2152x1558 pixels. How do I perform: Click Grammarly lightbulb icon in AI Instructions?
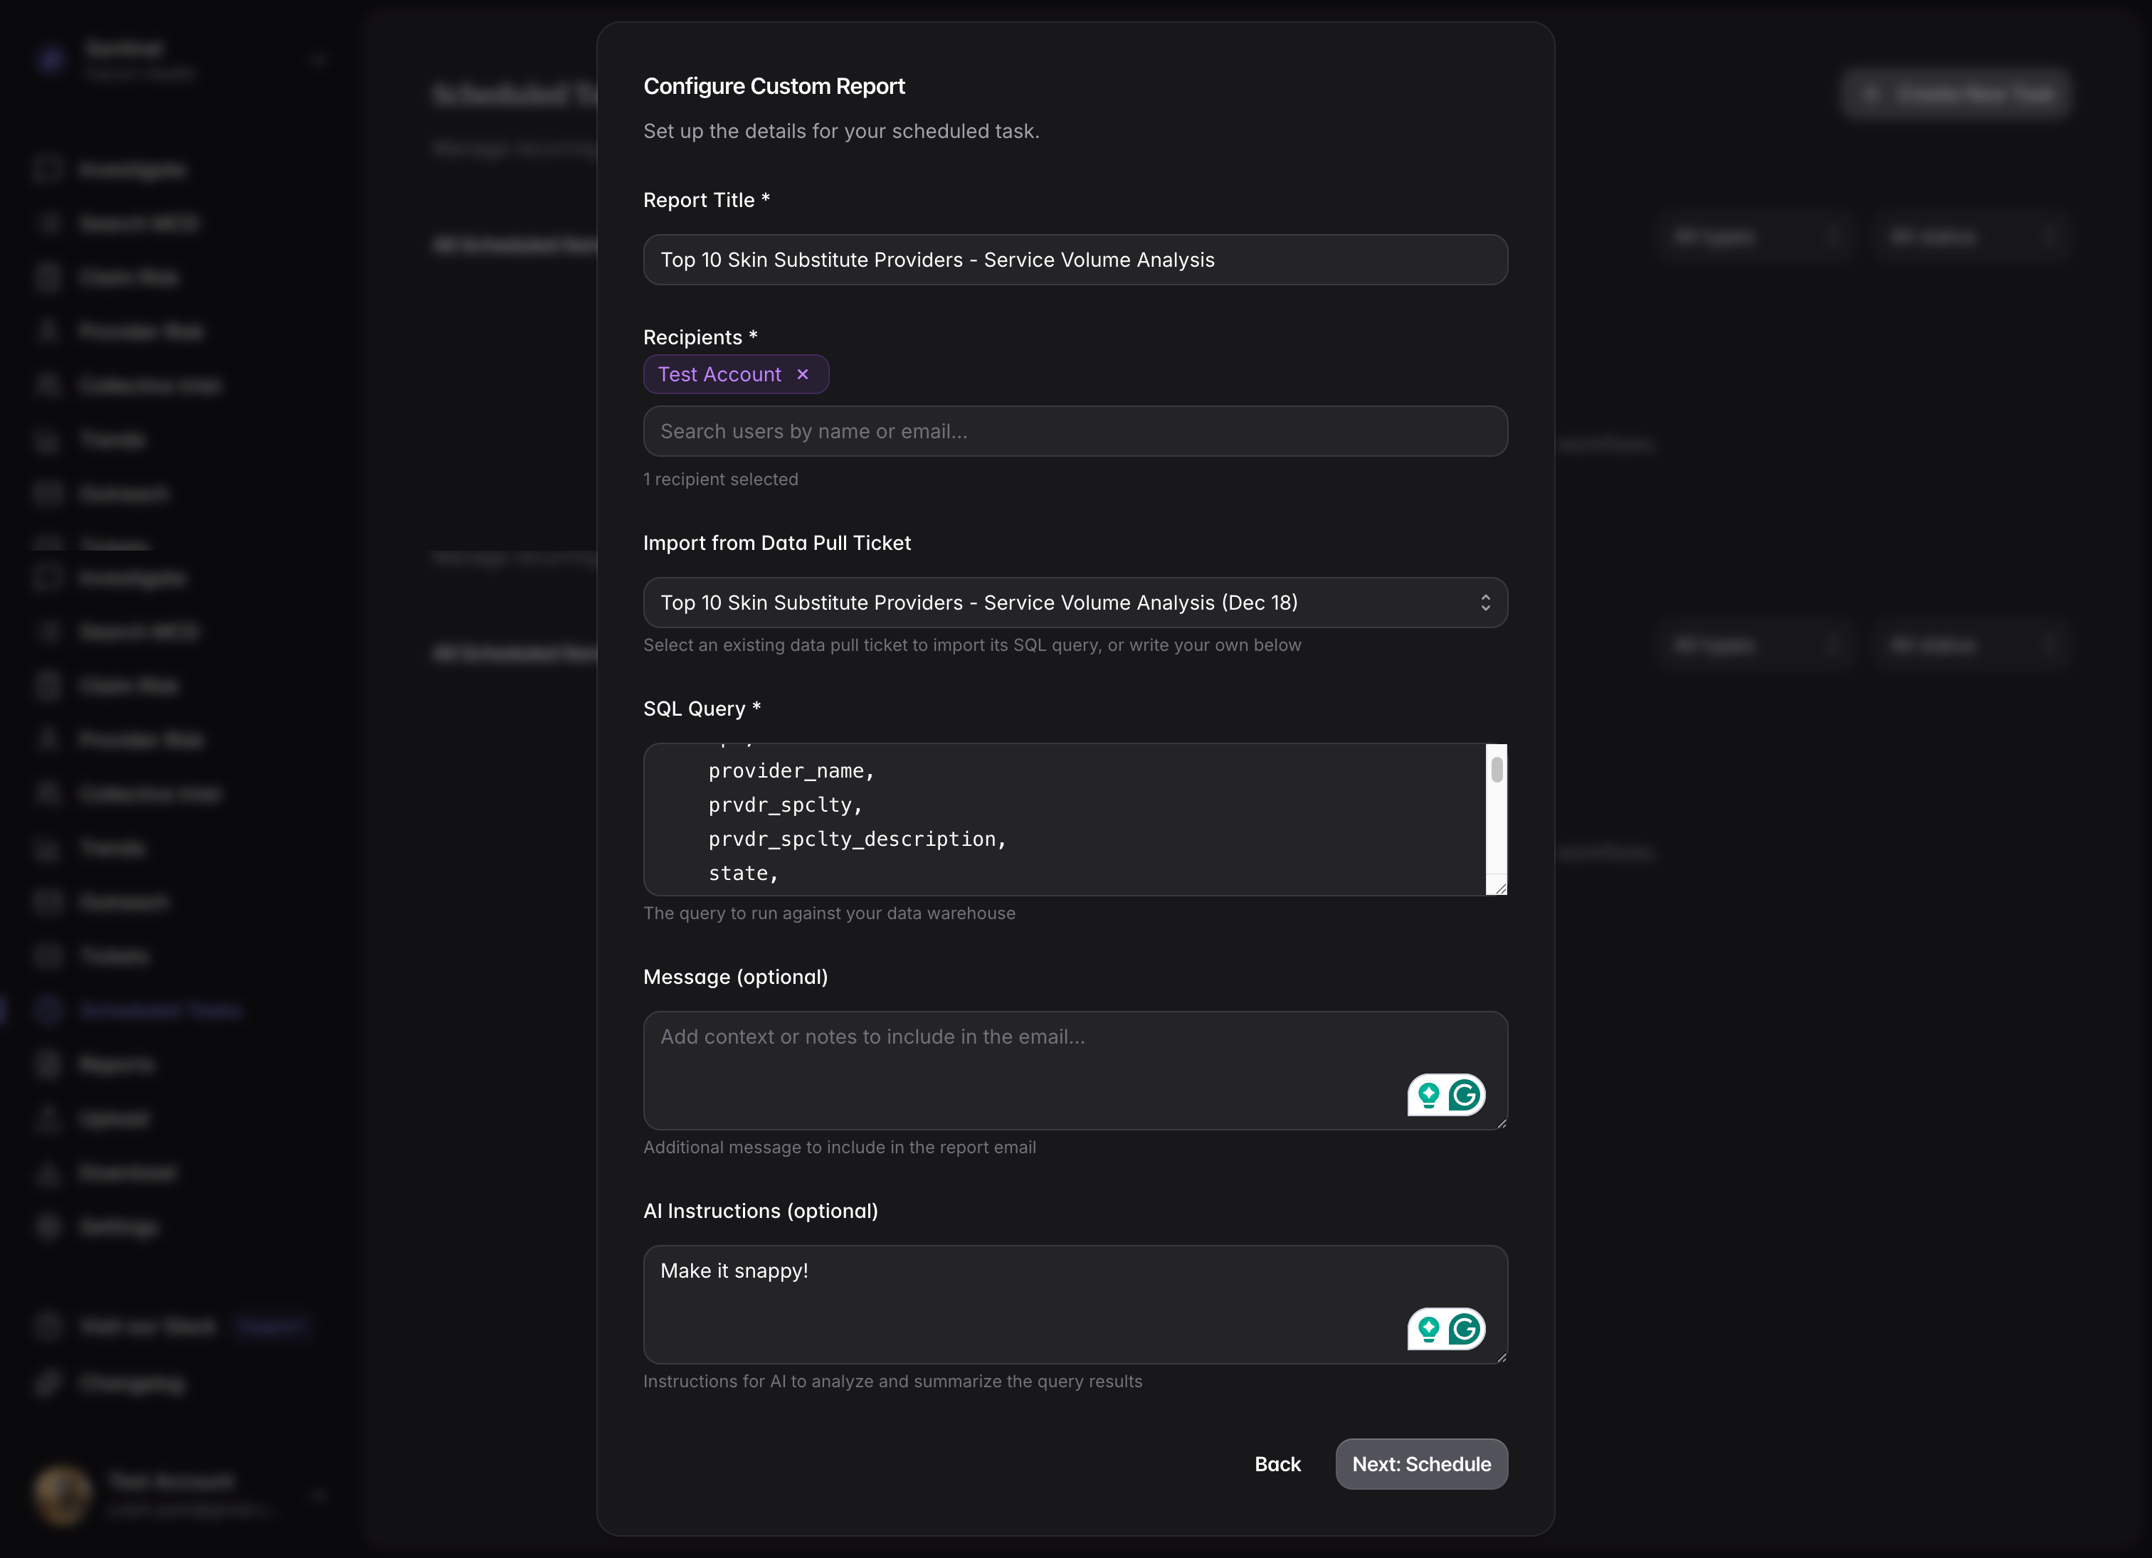pos(1429,1328)
